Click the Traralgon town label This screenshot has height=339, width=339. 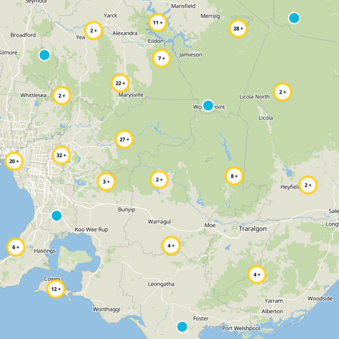coord(253,229)
